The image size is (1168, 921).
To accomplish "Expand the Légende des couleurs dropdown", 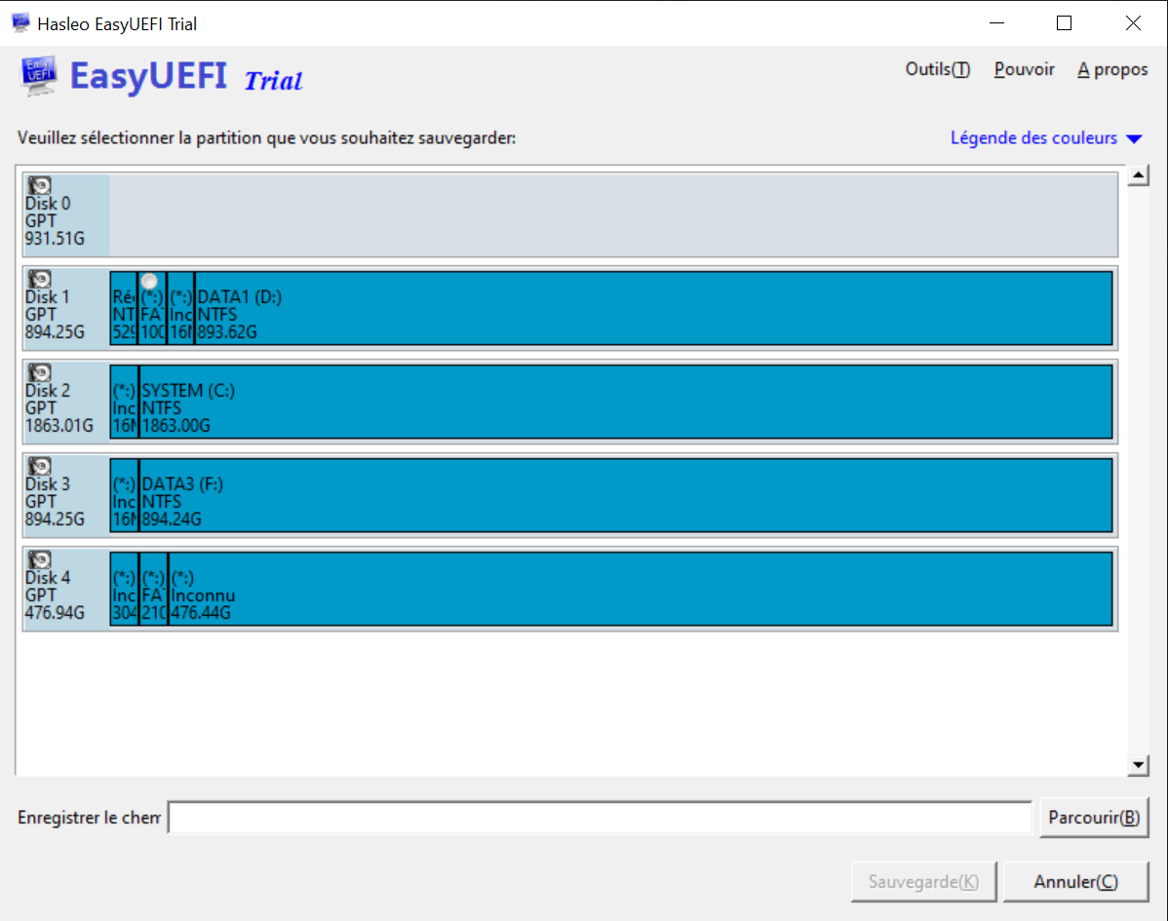I will pos(1046,137).
